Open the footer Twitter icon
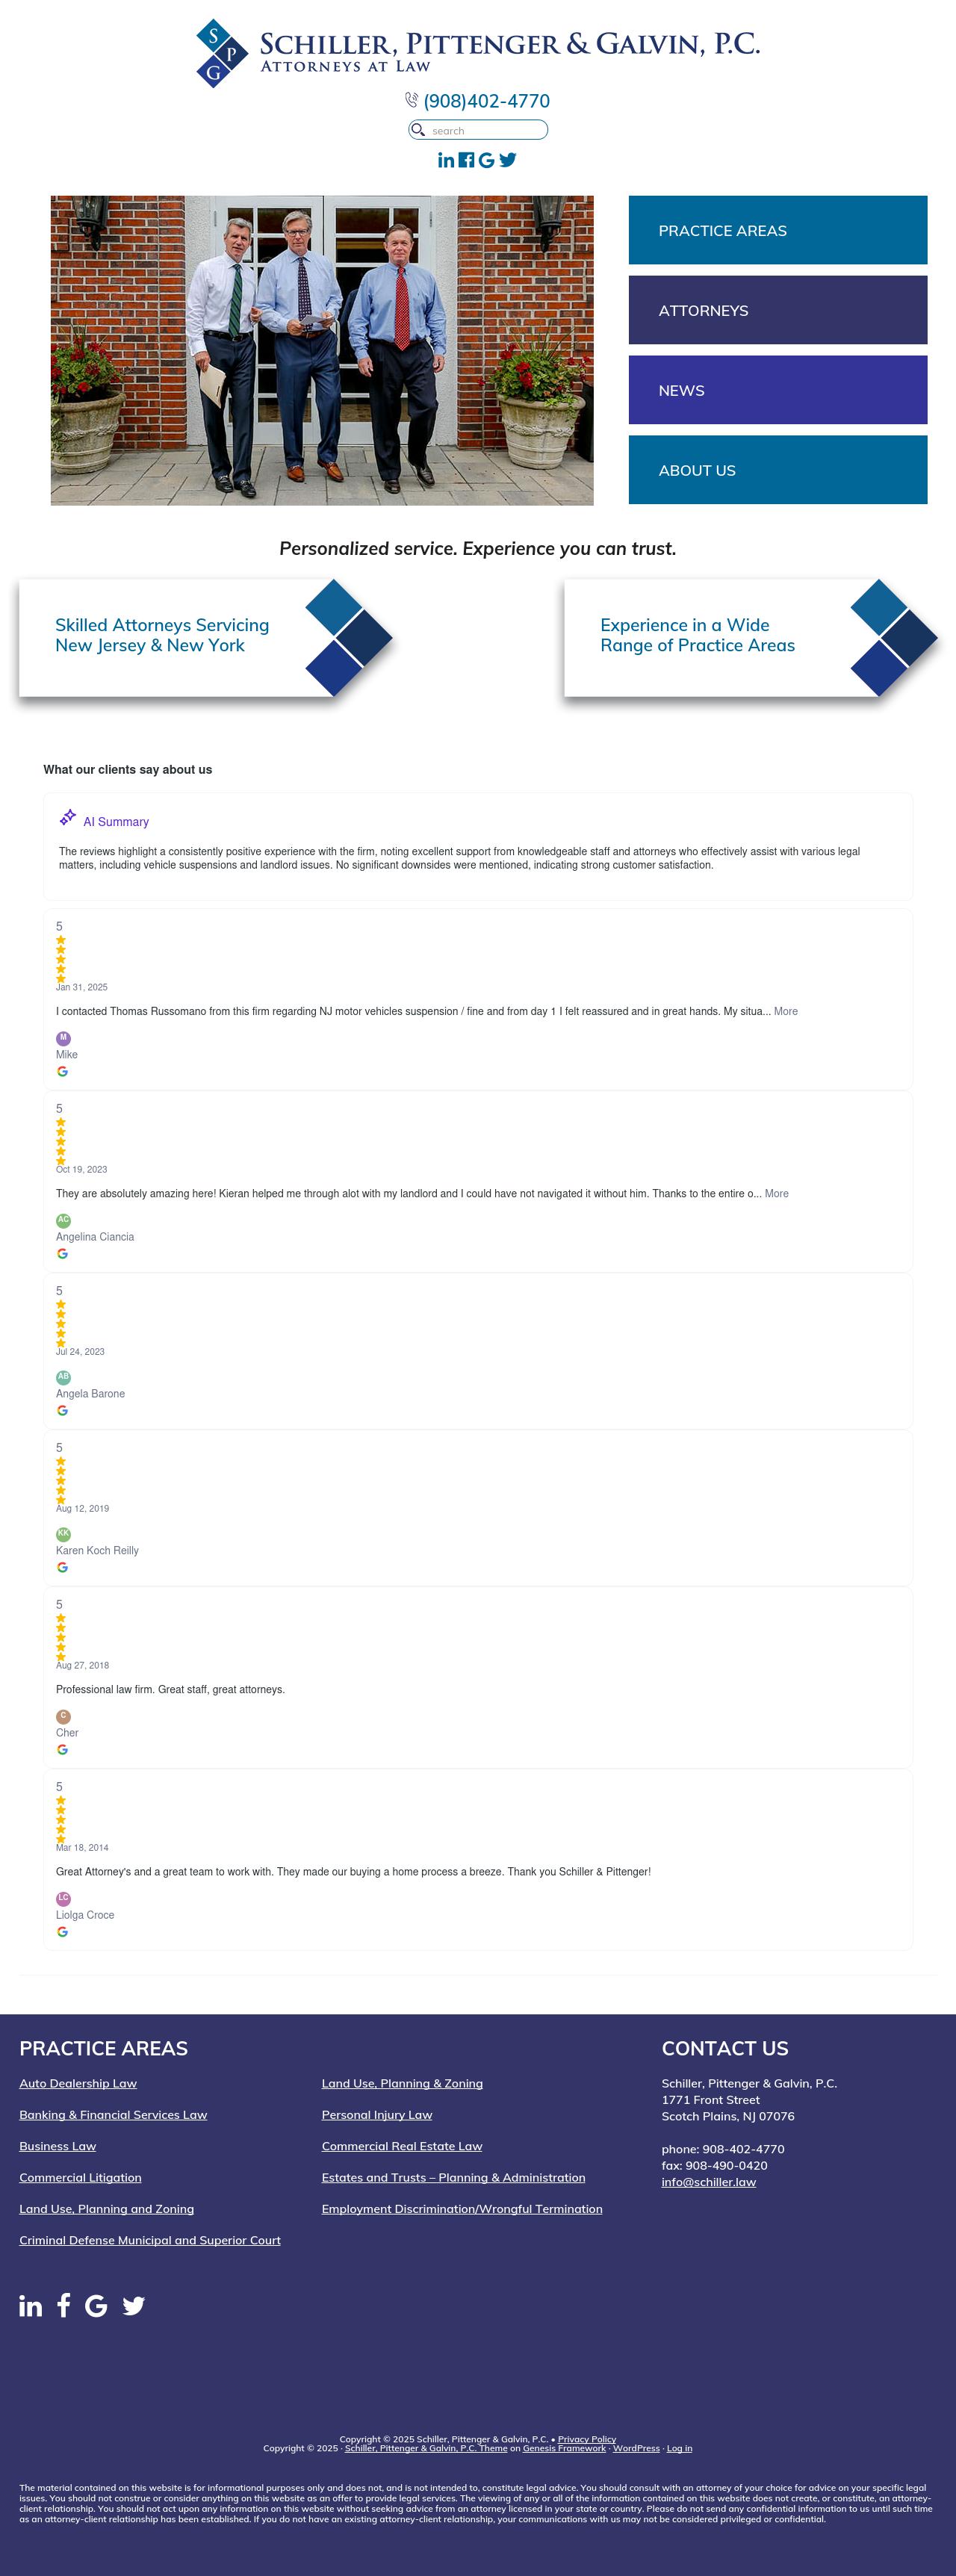Viewport: 956px width, 2576px height. 134,2306
